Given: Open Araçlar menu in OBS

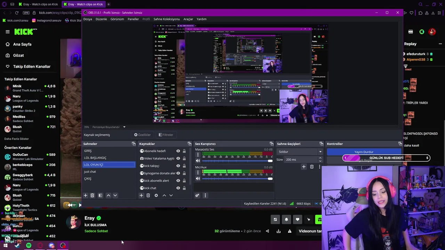Looking at the screenshot, I should (188, 19).
